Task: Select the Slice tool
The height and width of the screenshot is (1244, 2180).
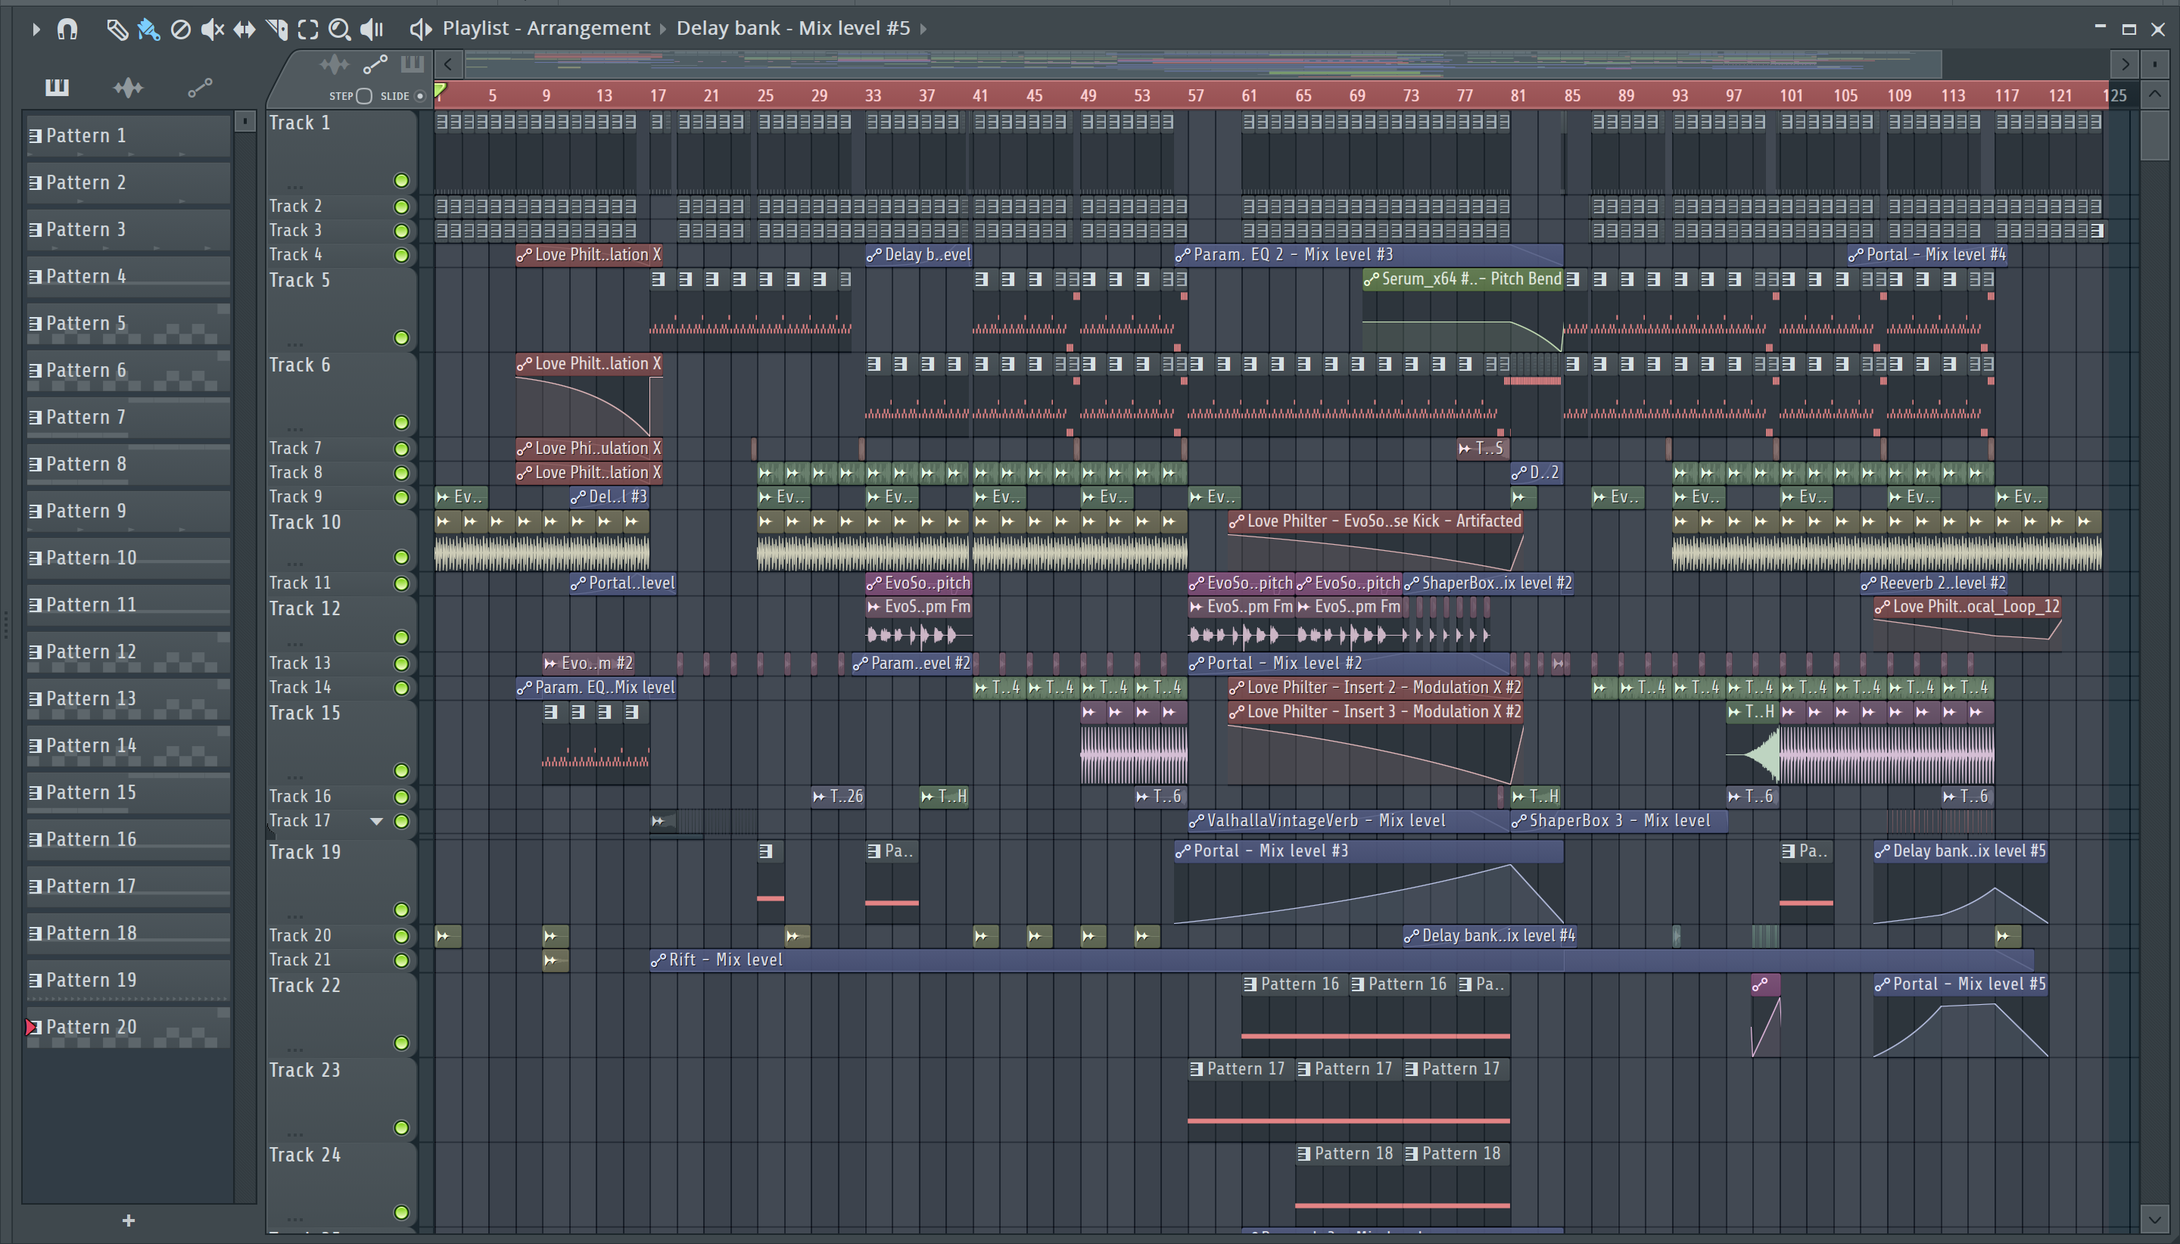Action: [277, 30]
